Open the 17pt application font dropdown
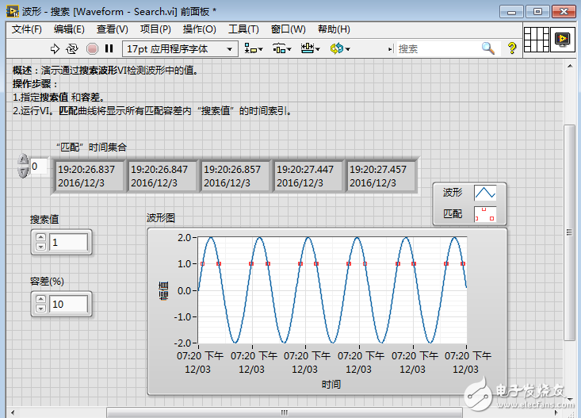The image size is (581, 418). click(179, 49)
